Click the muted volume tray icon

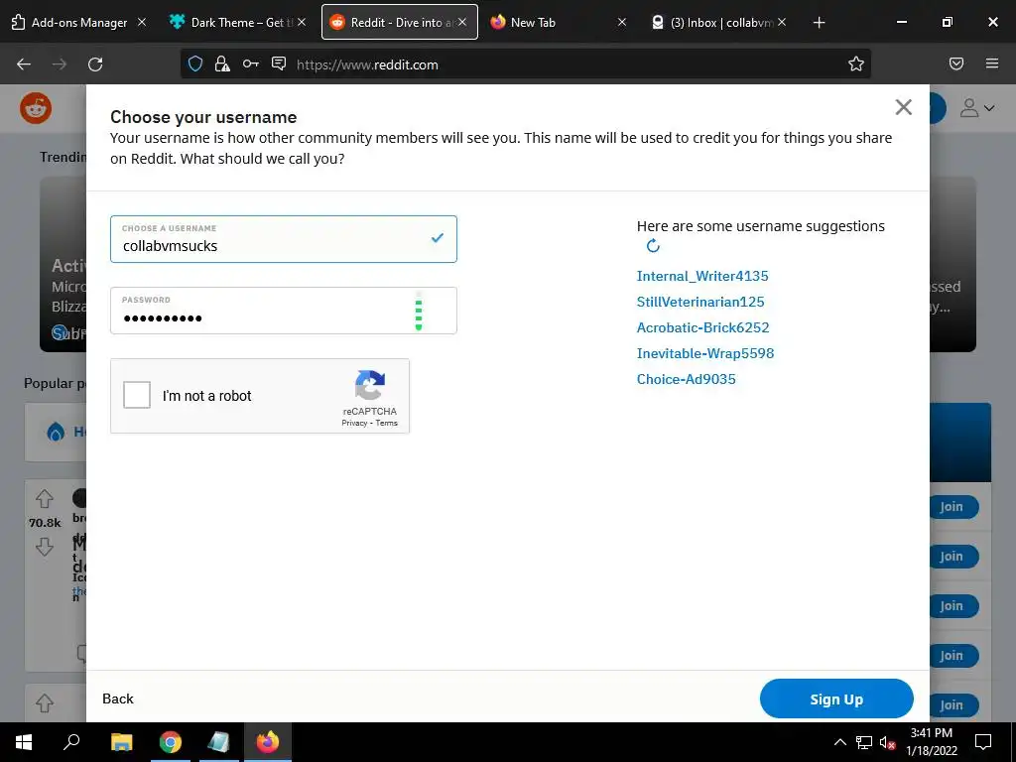[x=887, y=742]
